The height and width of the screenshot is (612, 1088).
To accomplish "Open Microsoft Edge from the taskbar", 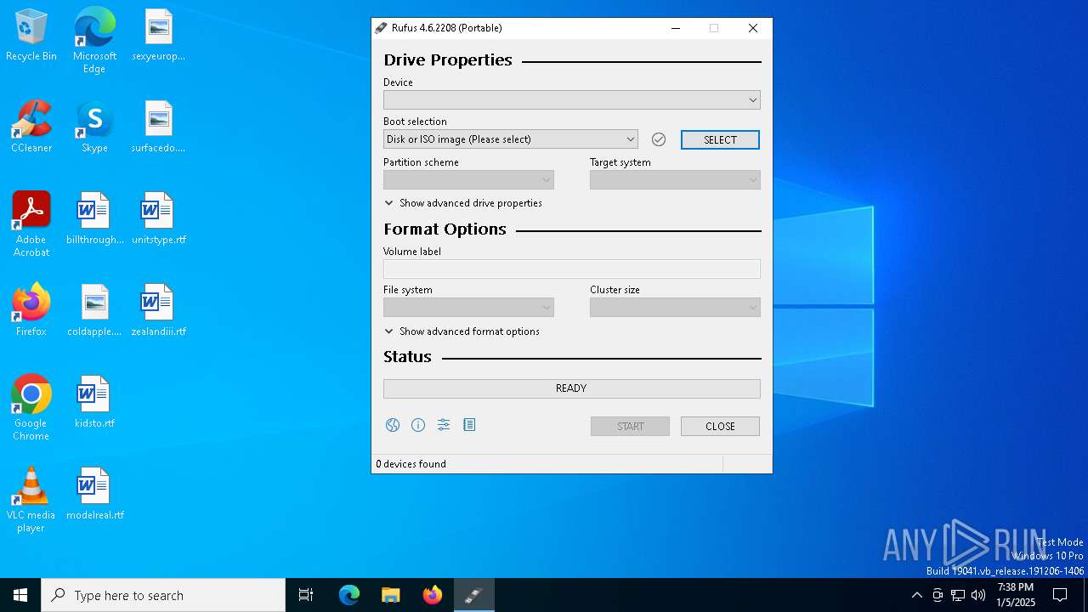I will [348, 595].
